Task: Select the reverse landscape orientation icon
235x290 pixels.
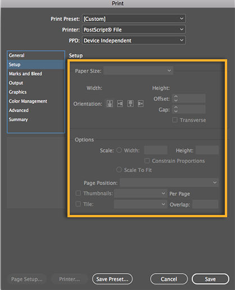Action: coord(141,104)
